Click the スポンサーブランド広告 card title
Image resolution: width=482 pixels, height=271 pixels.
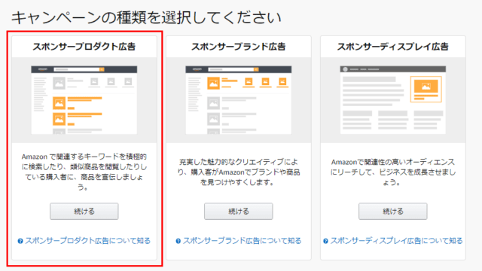238,47
